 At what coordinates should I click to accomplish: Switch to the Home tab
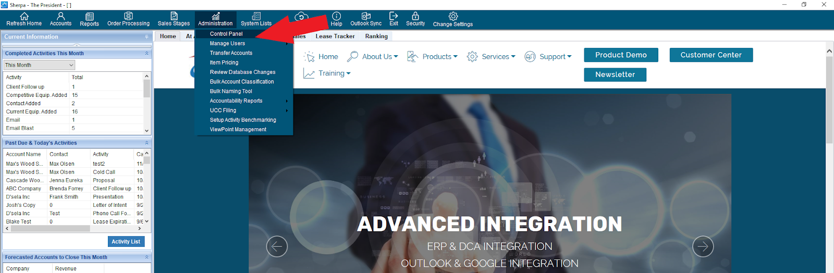(x=168, y=36)
